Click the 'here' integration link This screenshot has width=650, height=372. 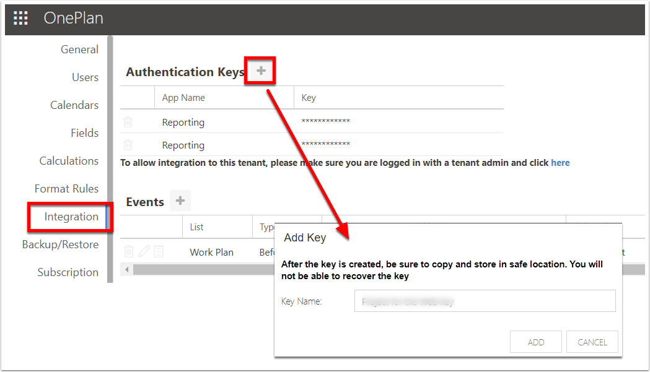pos(560,162)
